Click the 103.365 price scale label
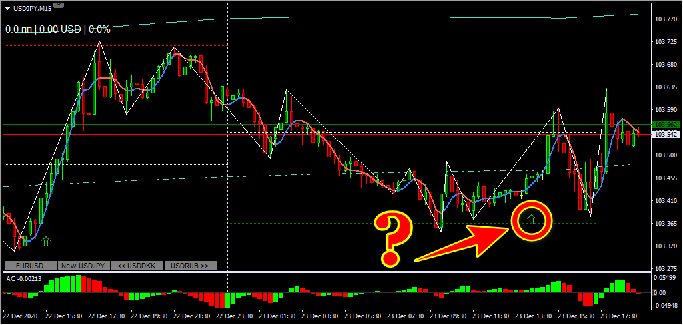 click(x=665, y=223)
